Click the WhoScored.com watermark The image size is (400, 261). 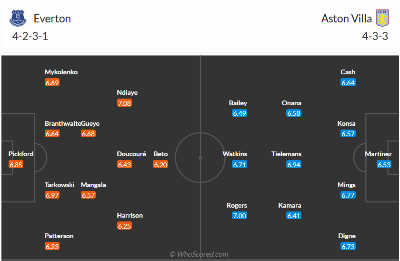click(x=199, y=254)
